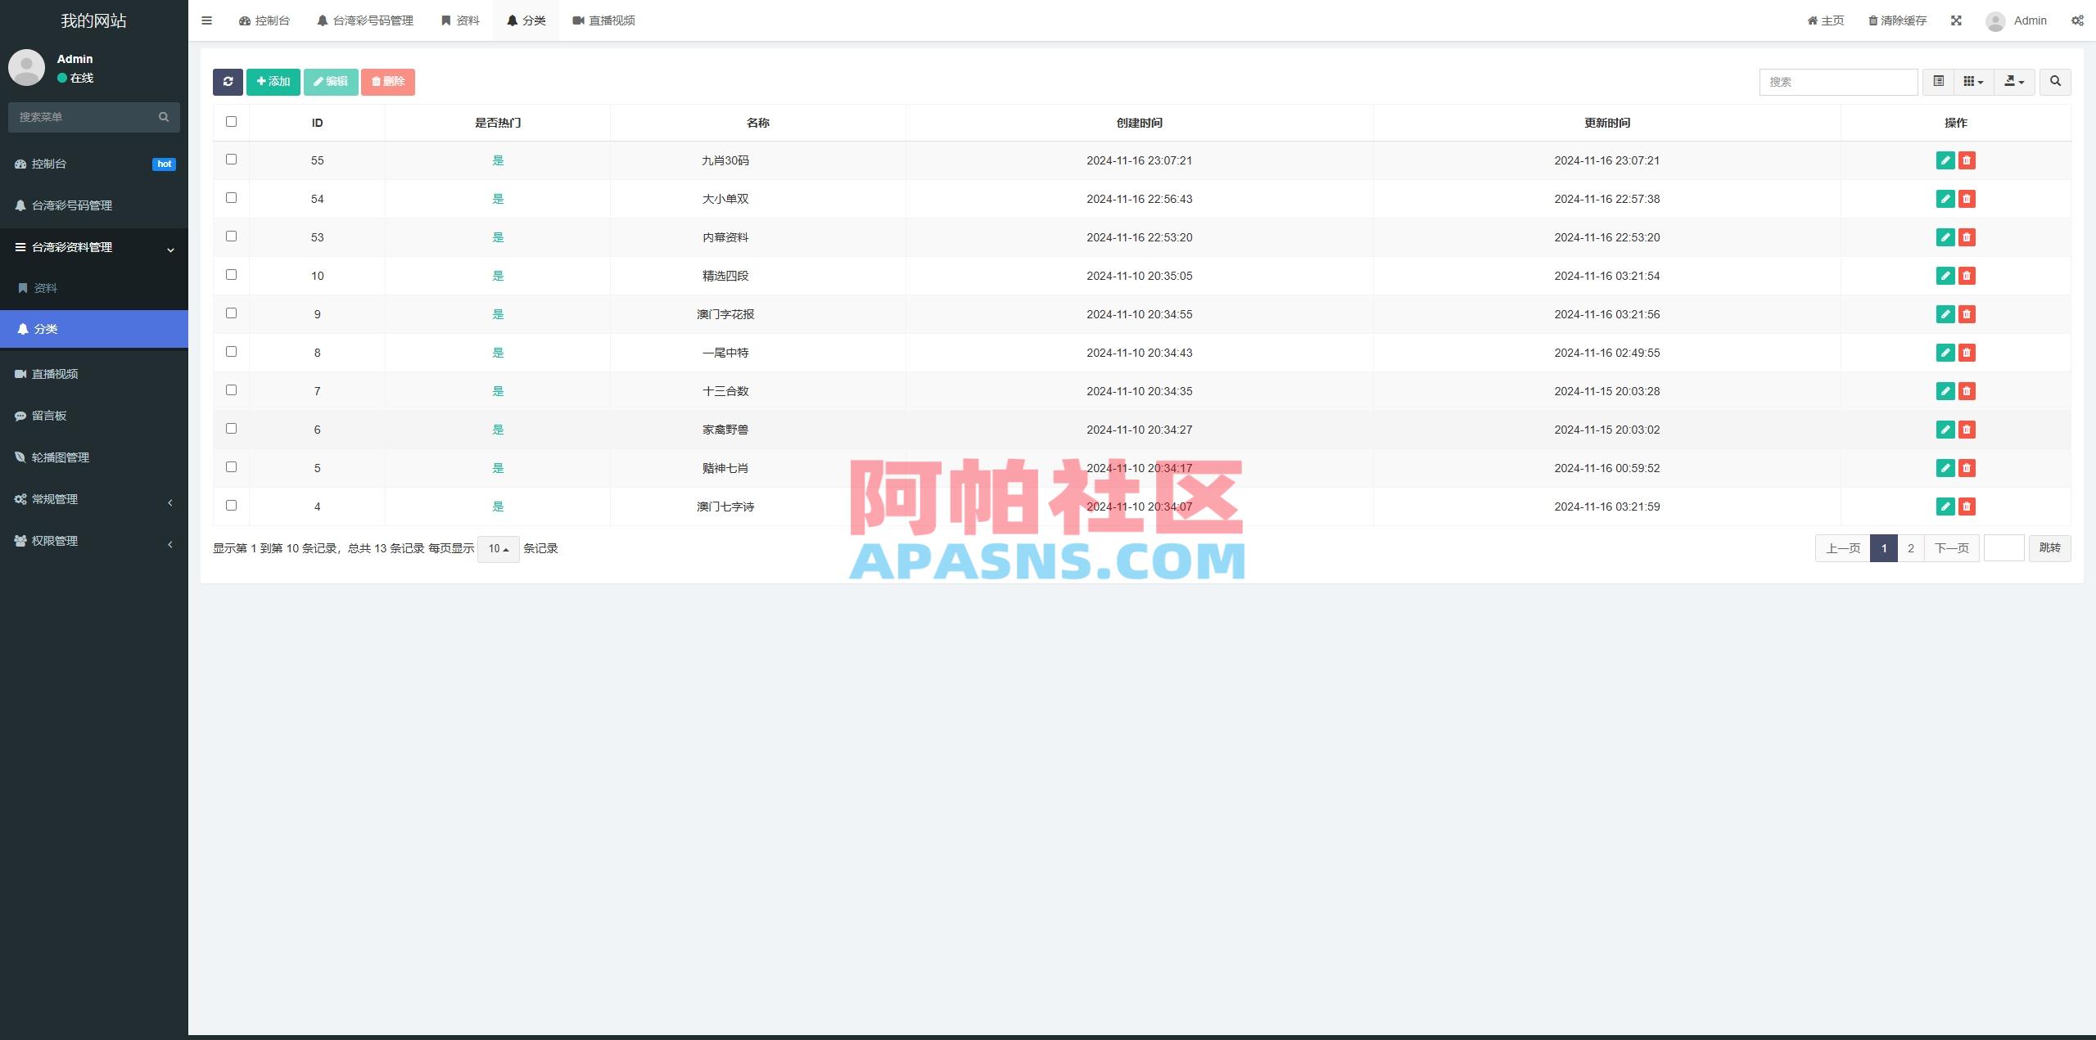The height and width of the screenshot is (1040, 2096).
Task: Open the detailed view icon near search box
Action: pos(1937,82)
